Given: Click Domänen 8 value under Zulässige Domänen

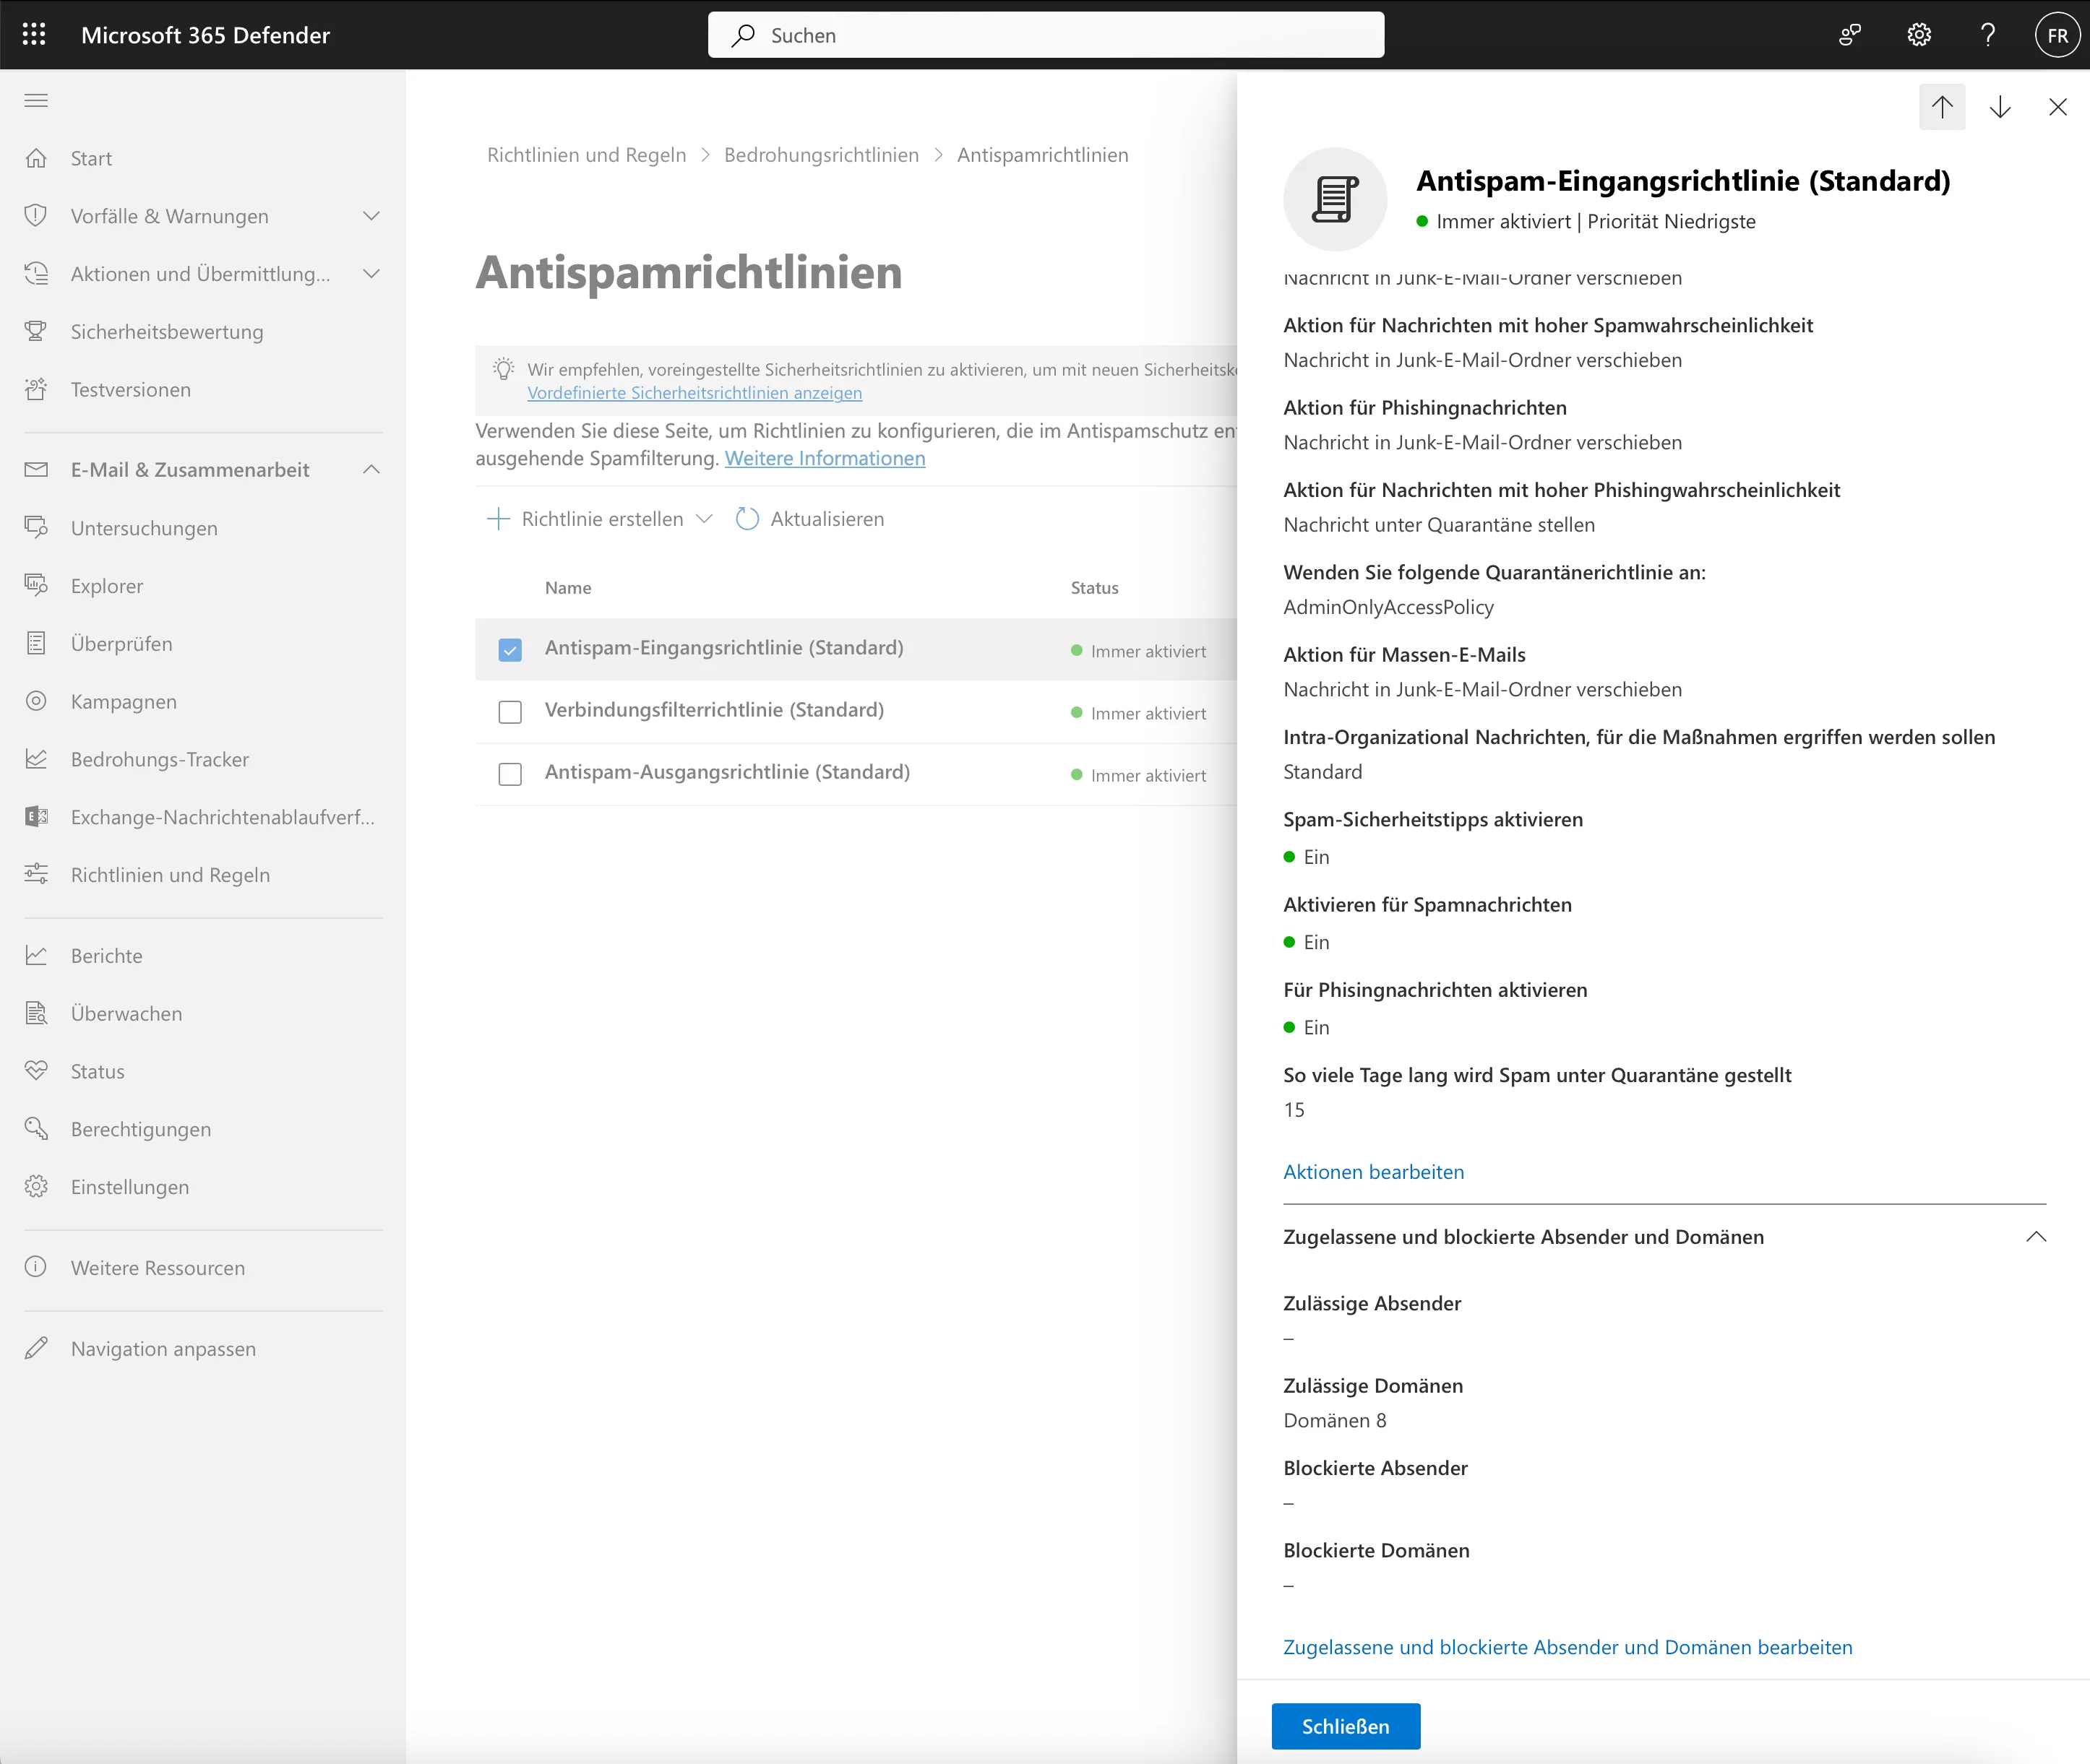Looking at the screenshot, I should 1335,1420.
